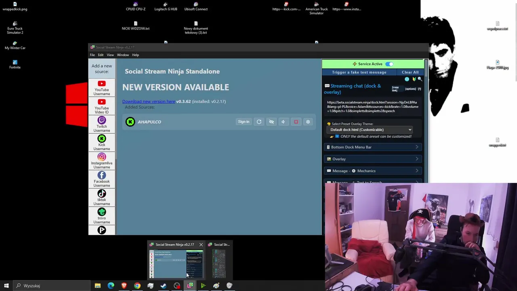The height and width of the screenshot is (291, 517).
Task: Open the [?] help for Streaming chat
Action: (x=419, y=89)
